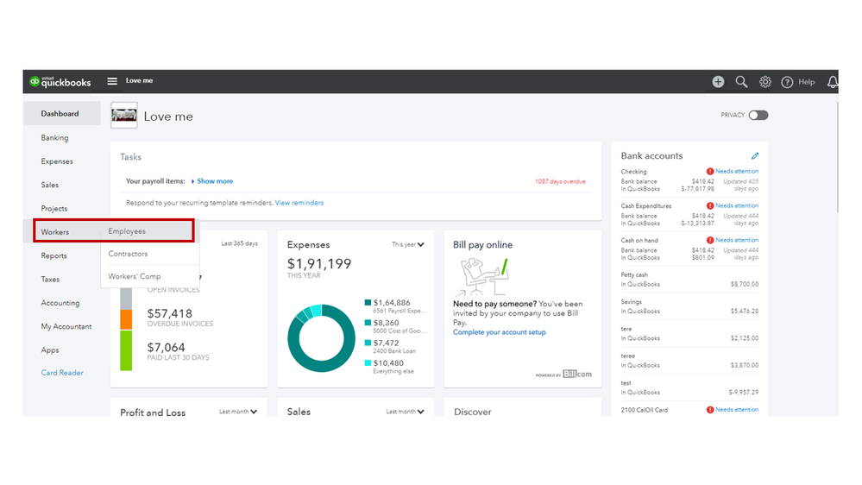Viewport: 862px width, 485px height.
Task: Click the red alert icon for Checking
Action: tap(710, 172)
